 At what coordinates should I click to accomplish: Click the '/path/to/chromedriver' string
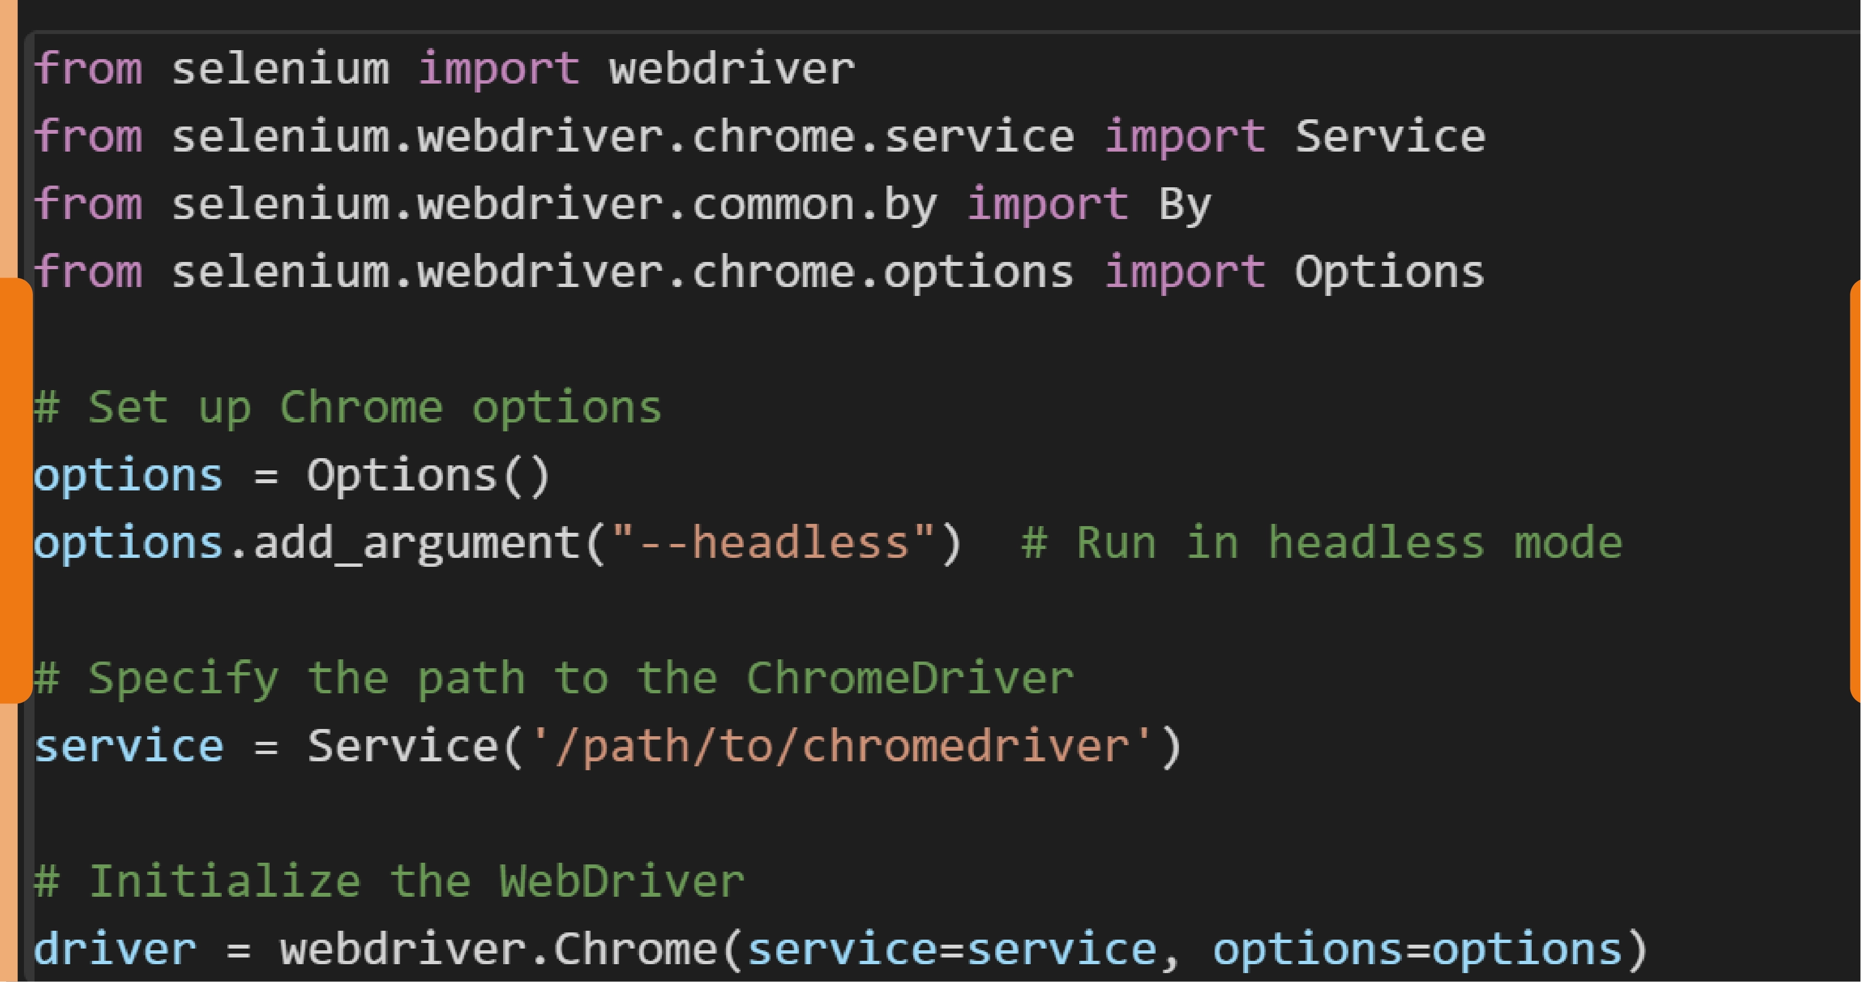(x=842, y=746)
